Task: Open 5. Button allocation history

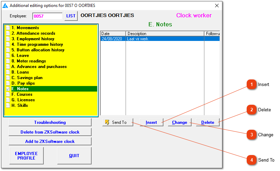Action: [38, 50]
